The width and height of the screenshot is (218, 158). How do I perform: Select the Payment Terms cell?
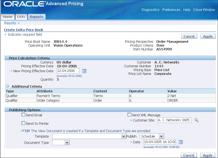(x=65, y=96)
